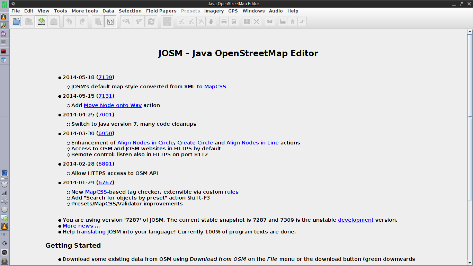Open the Windows menu
473x266 pixels.
point(253,11)
